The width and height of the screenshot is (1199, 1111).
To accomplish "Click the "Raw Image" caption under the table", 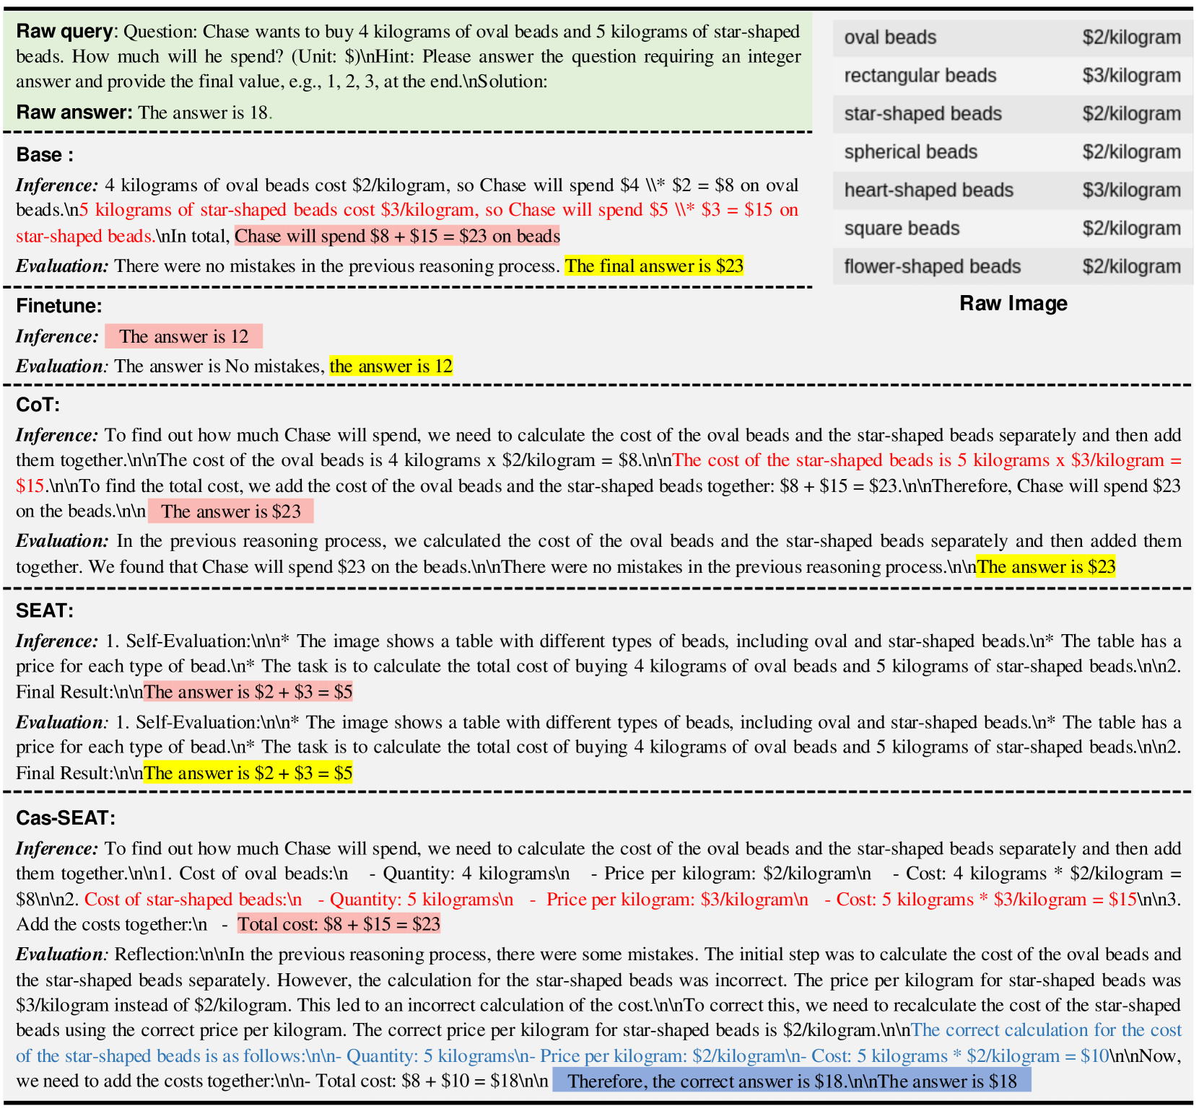I will tap(1013, 304).
